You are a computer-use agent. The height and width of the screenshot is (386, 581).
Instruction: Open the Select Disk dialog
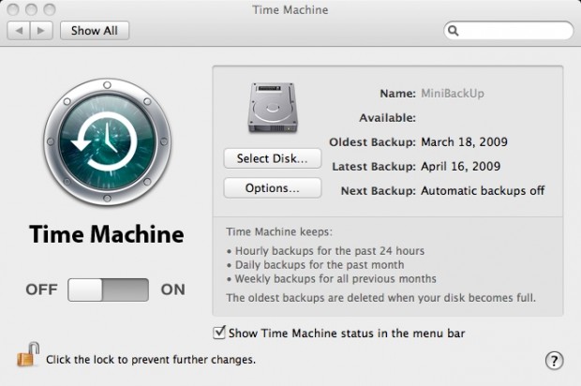click(272, 158)
